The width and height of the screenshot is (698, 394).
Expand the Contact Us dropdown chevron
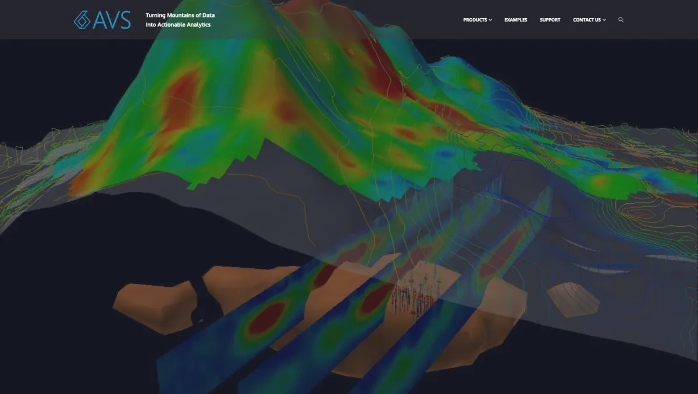604,20
